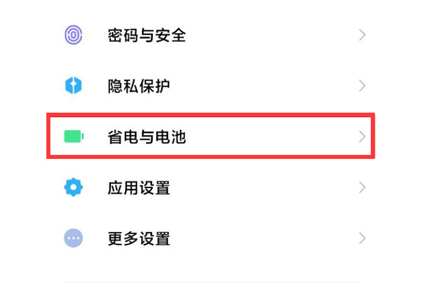Select the 省电与电池 text label
Image resolution: width=432 pixels, height=307 pixels.
146,137
